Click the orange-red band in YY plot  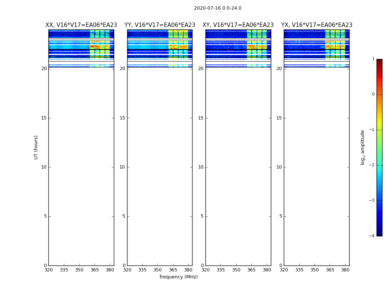[178, 47]
